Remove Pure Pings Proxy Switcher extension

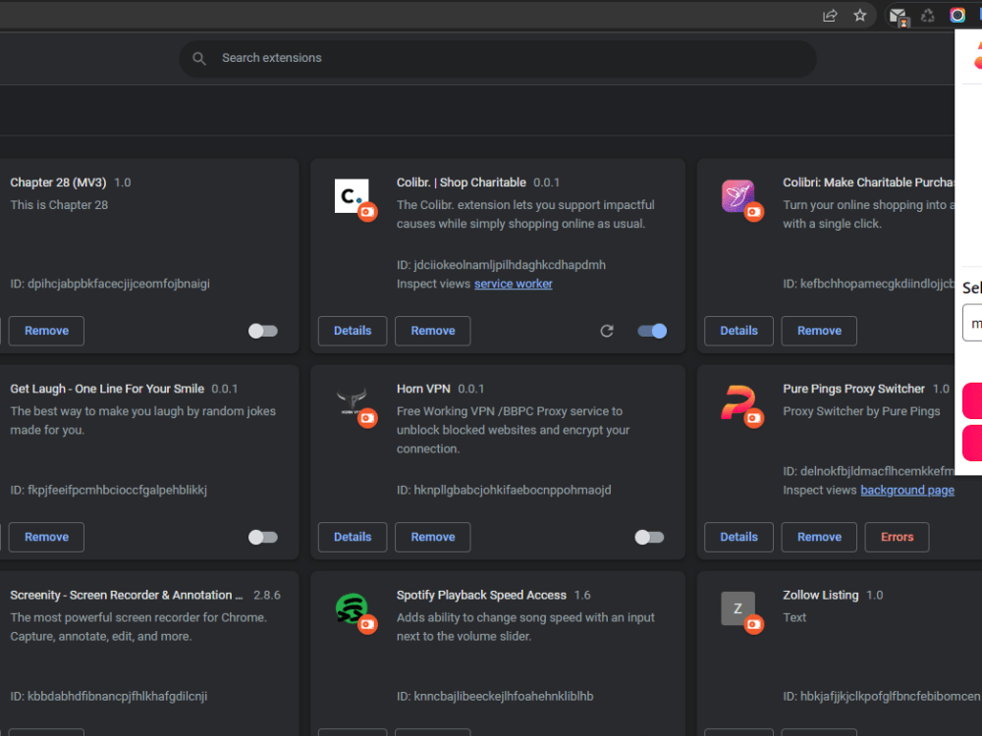coord(819,537)
